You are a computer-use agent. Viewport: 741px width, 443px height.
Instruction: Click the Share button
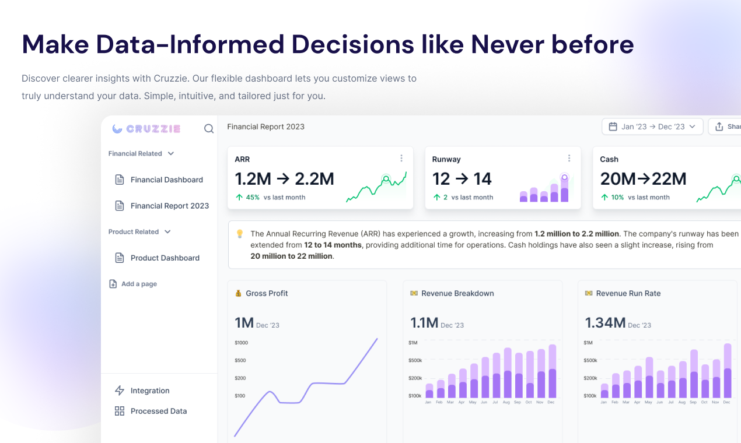[725, 126]
